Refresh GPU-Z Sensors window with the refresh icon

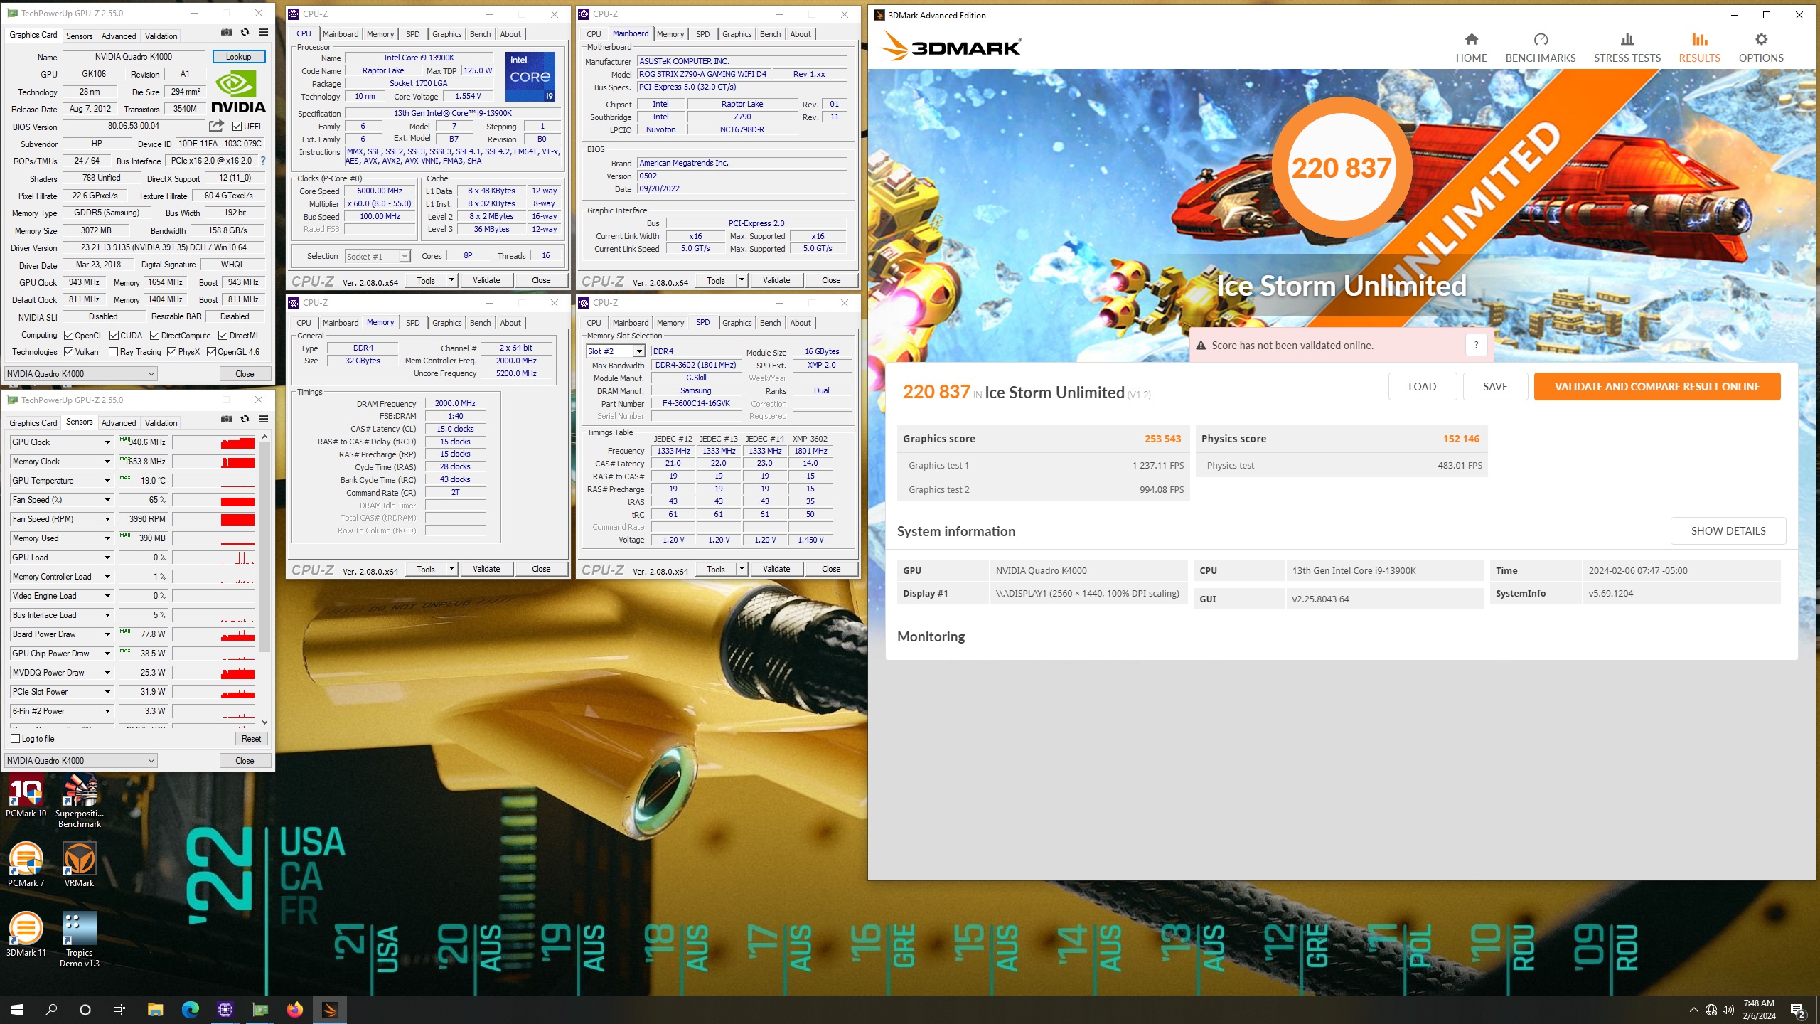pos(245,419)
